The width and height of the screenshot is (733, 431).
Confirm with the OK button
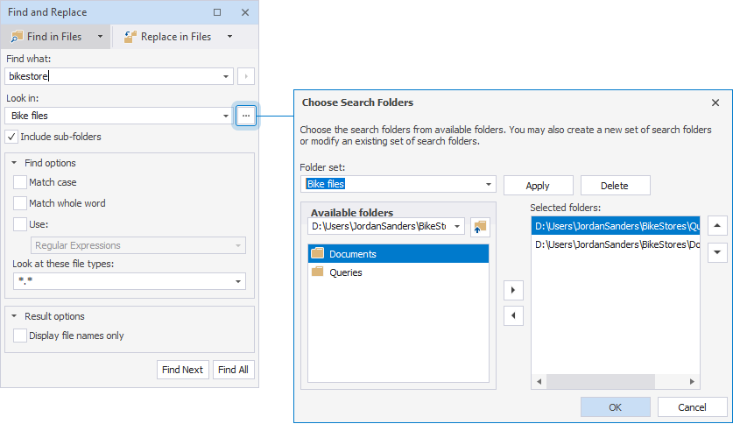[615, 407]
